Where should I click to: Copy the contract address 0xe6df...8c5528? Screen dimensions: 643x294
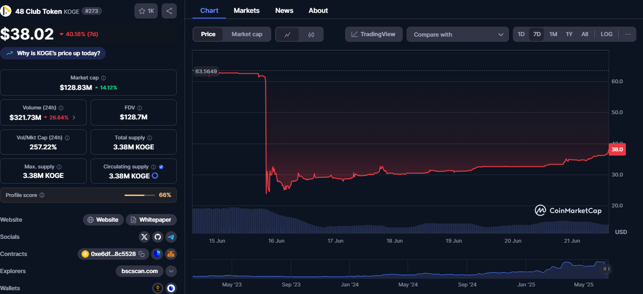[142, 254]
